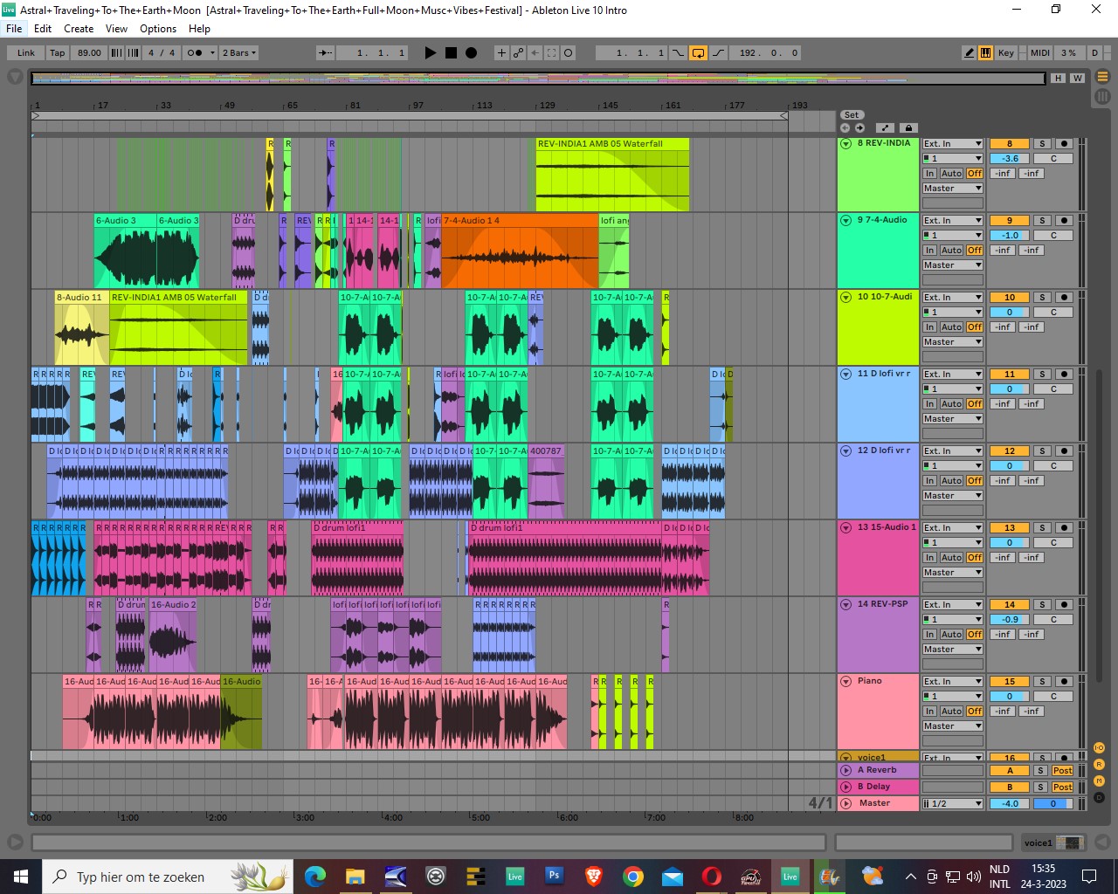Click the Phase Nudge Up button
Image resolution: width=1118 pixels, height=894 pixels.
133,53
